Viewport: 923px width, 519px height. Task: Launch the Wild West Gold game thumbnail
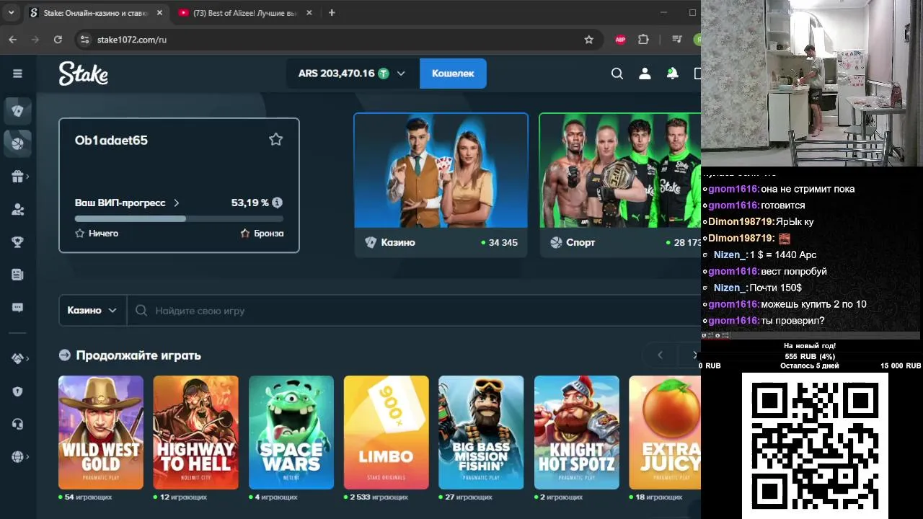[101, 432]
